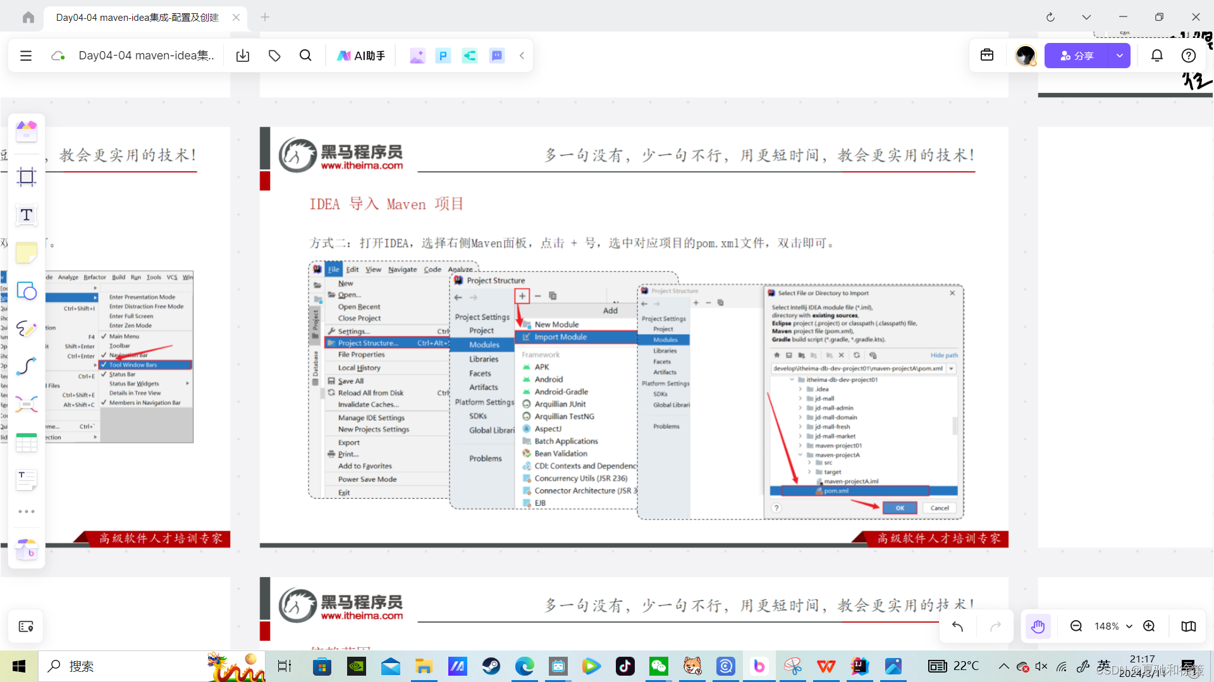Expand the title bar dropdown chevron
Image resolution: width=1214 pixels, height=682 pixels.
(1086, 17)
